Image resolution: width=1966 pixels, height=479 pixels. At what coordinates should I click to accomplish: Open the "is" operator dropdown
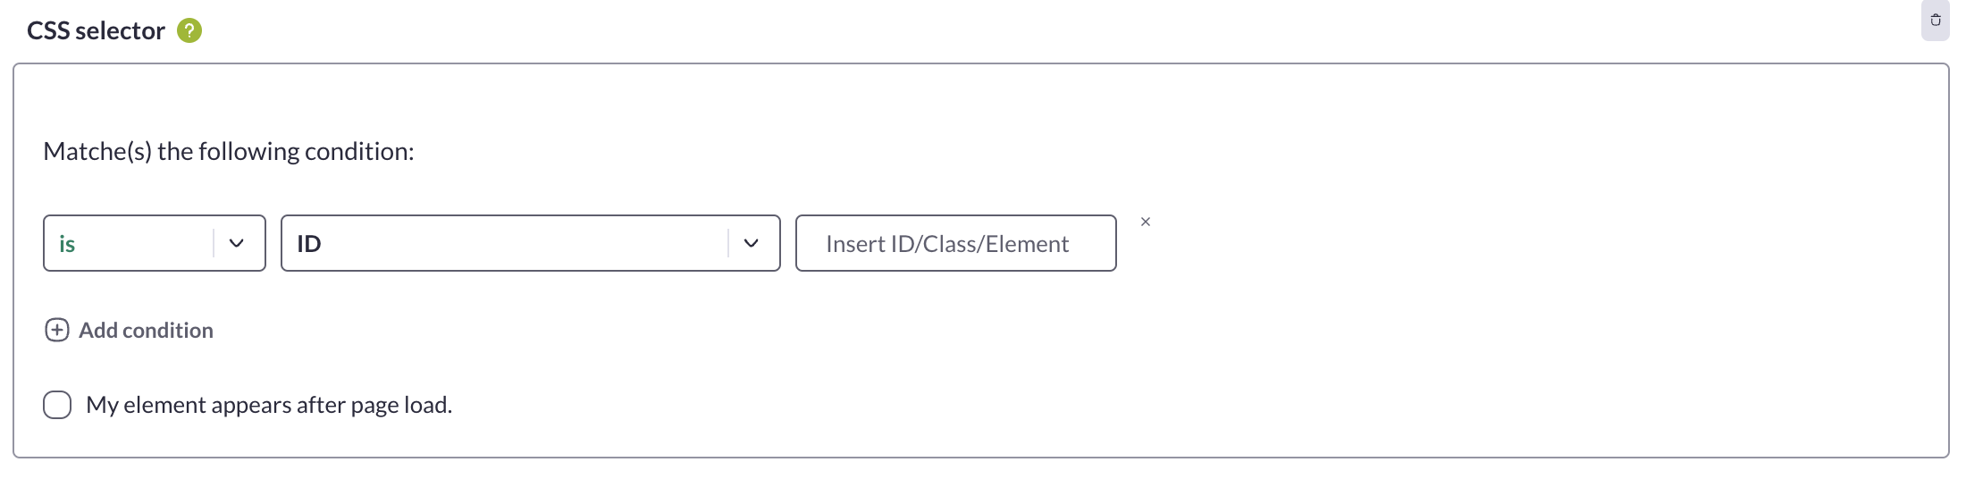pos(155,243)
